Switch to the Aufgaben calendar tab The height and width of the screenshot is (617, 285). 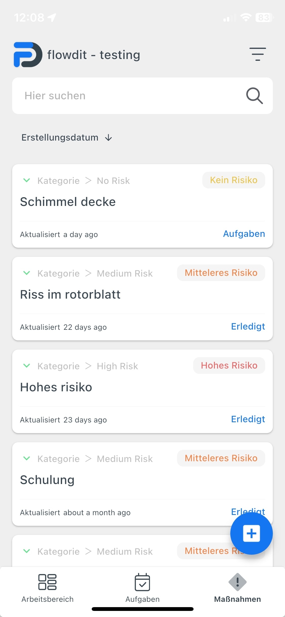tap(142, 588)
